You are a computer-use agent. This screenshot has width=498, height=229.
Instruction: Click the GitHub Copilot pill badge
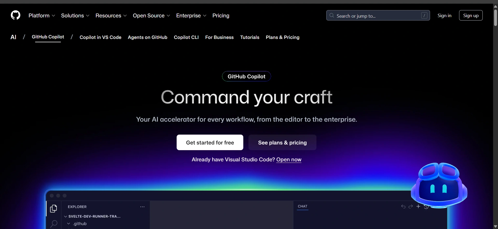pyautogui.click(x=246, y=76)
